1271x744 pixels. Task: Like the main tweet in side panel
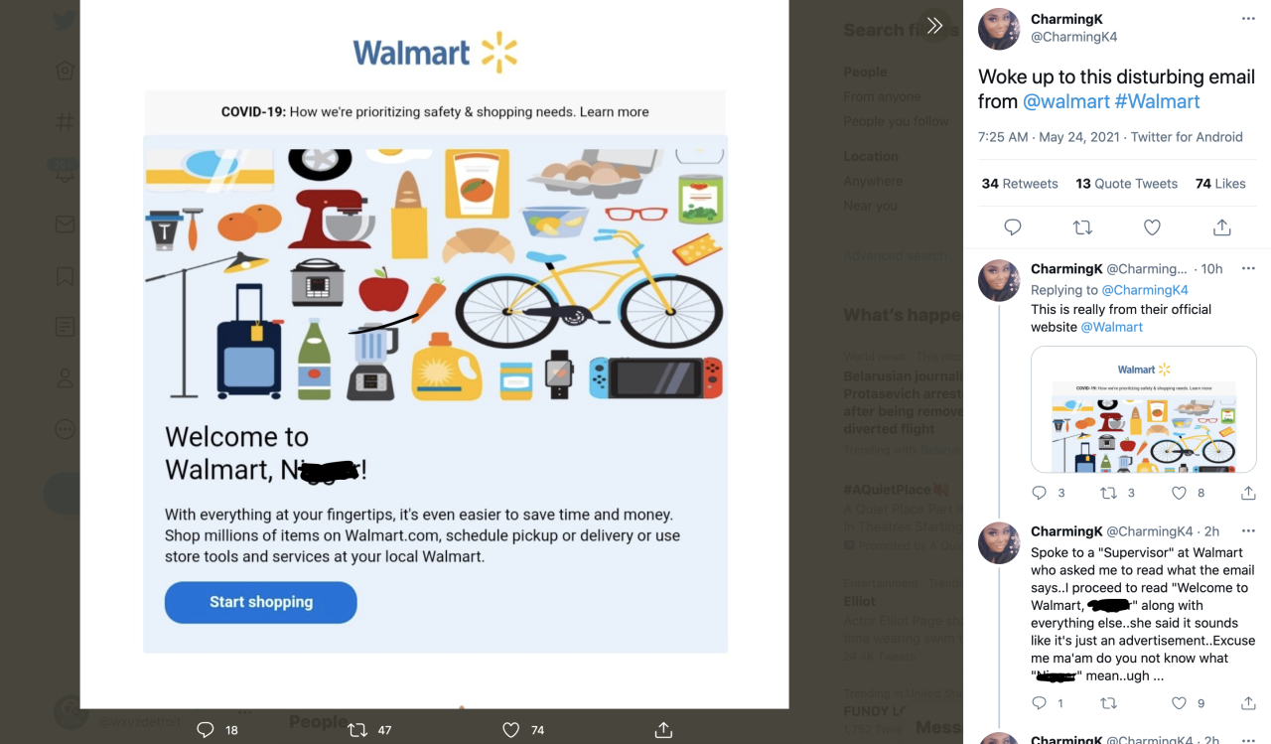coord(1152,227)
